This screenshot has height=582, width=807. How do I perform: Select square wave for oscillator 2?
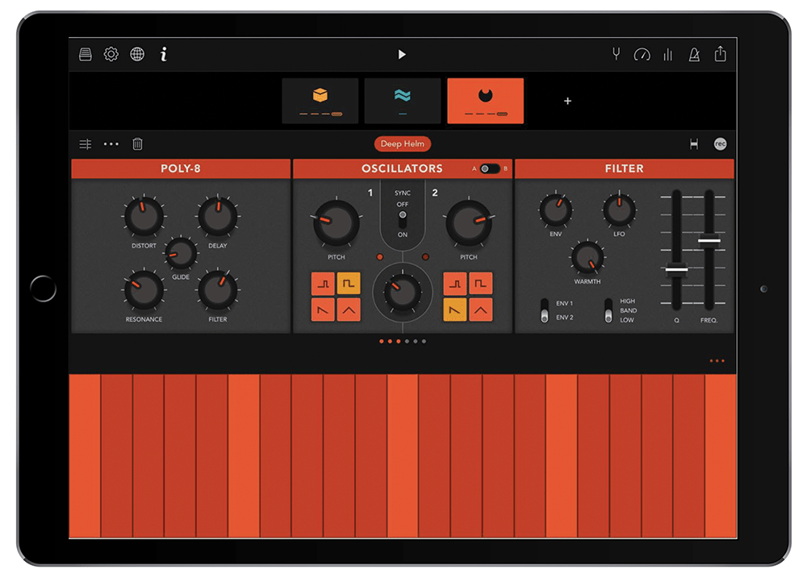point(481,284)
